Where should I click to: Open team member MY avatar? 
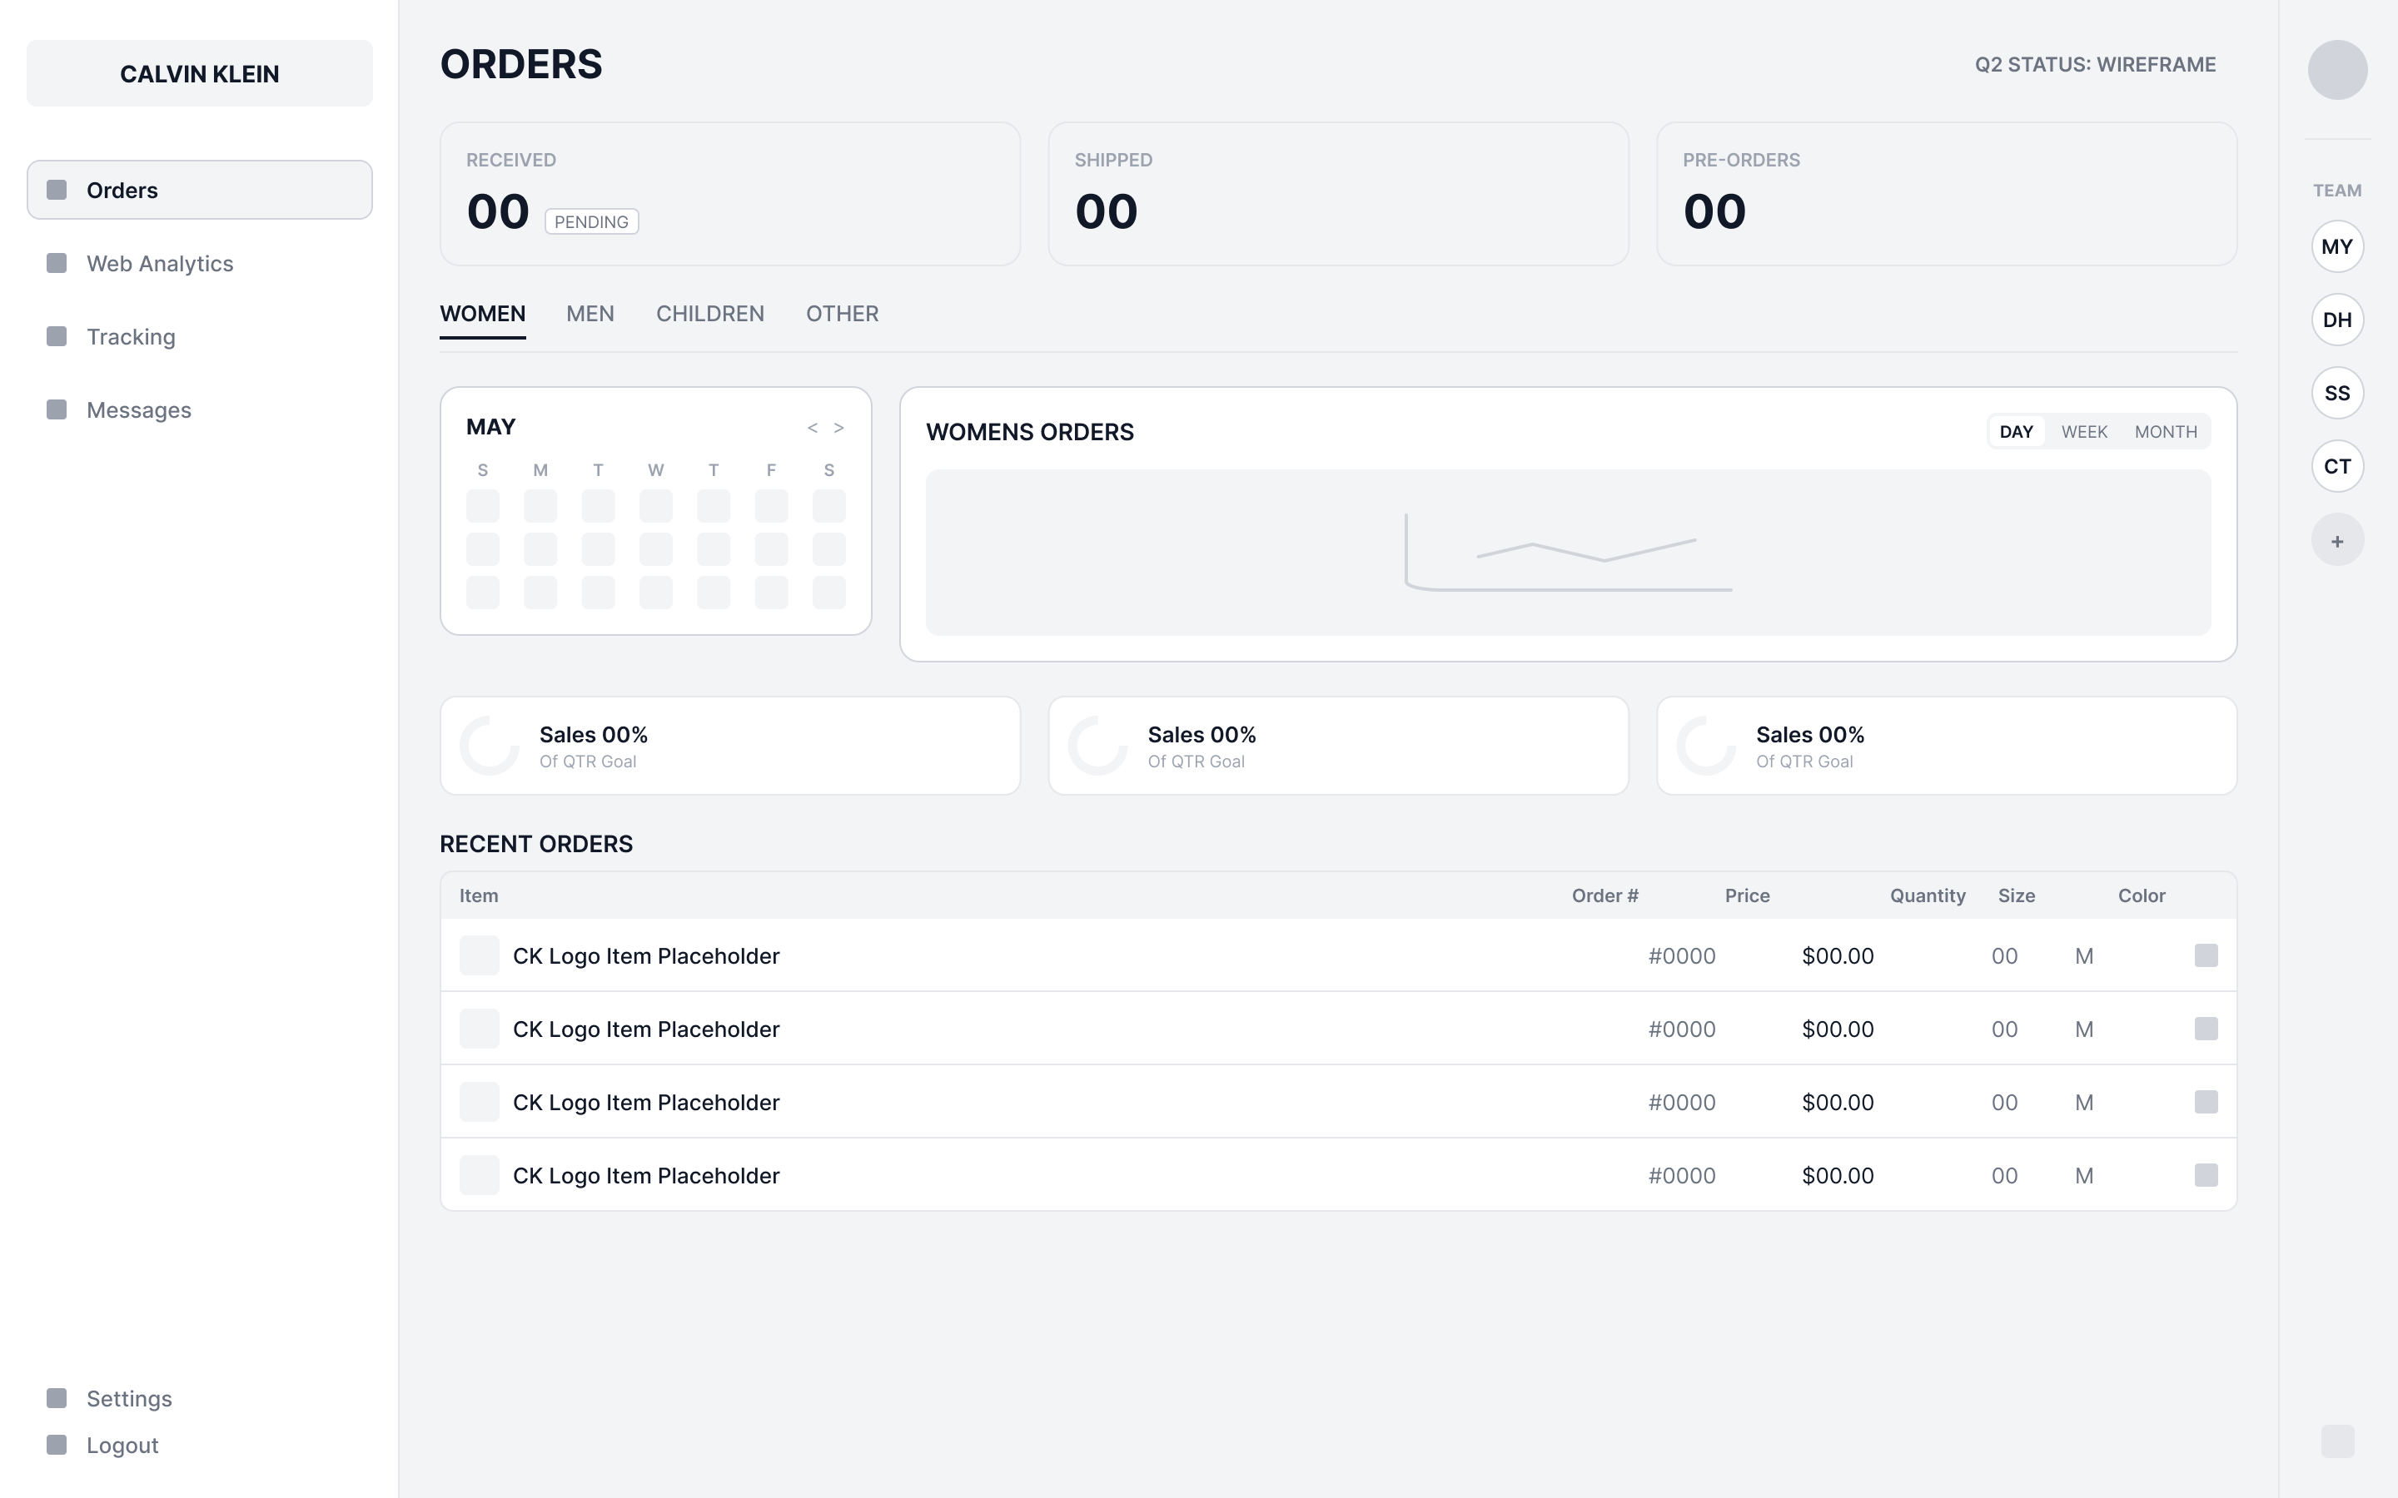[x=2337, y=246]
